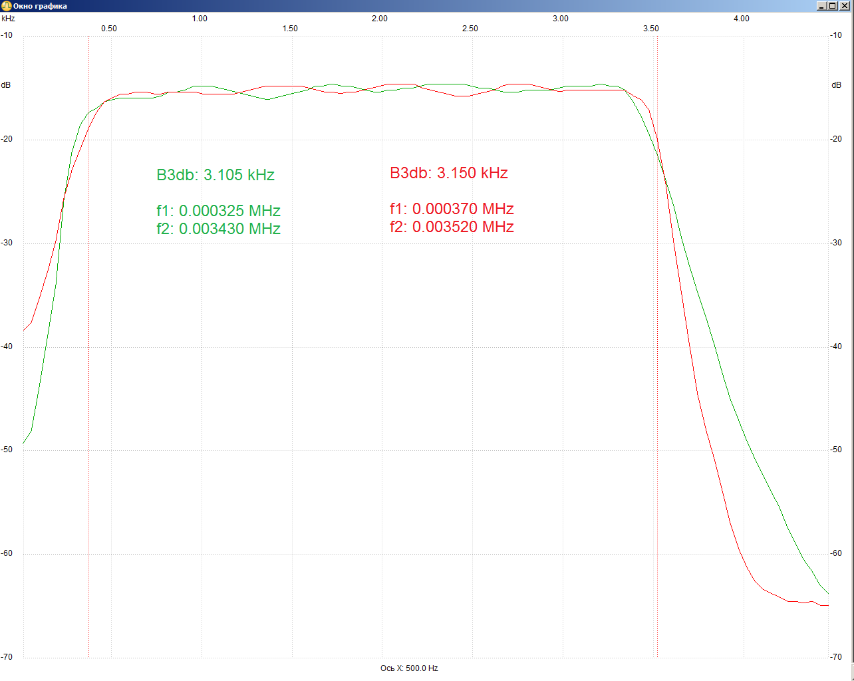854x681 pixels.
Task: Click the -10 label on right axis
Action: click(836, 35)
